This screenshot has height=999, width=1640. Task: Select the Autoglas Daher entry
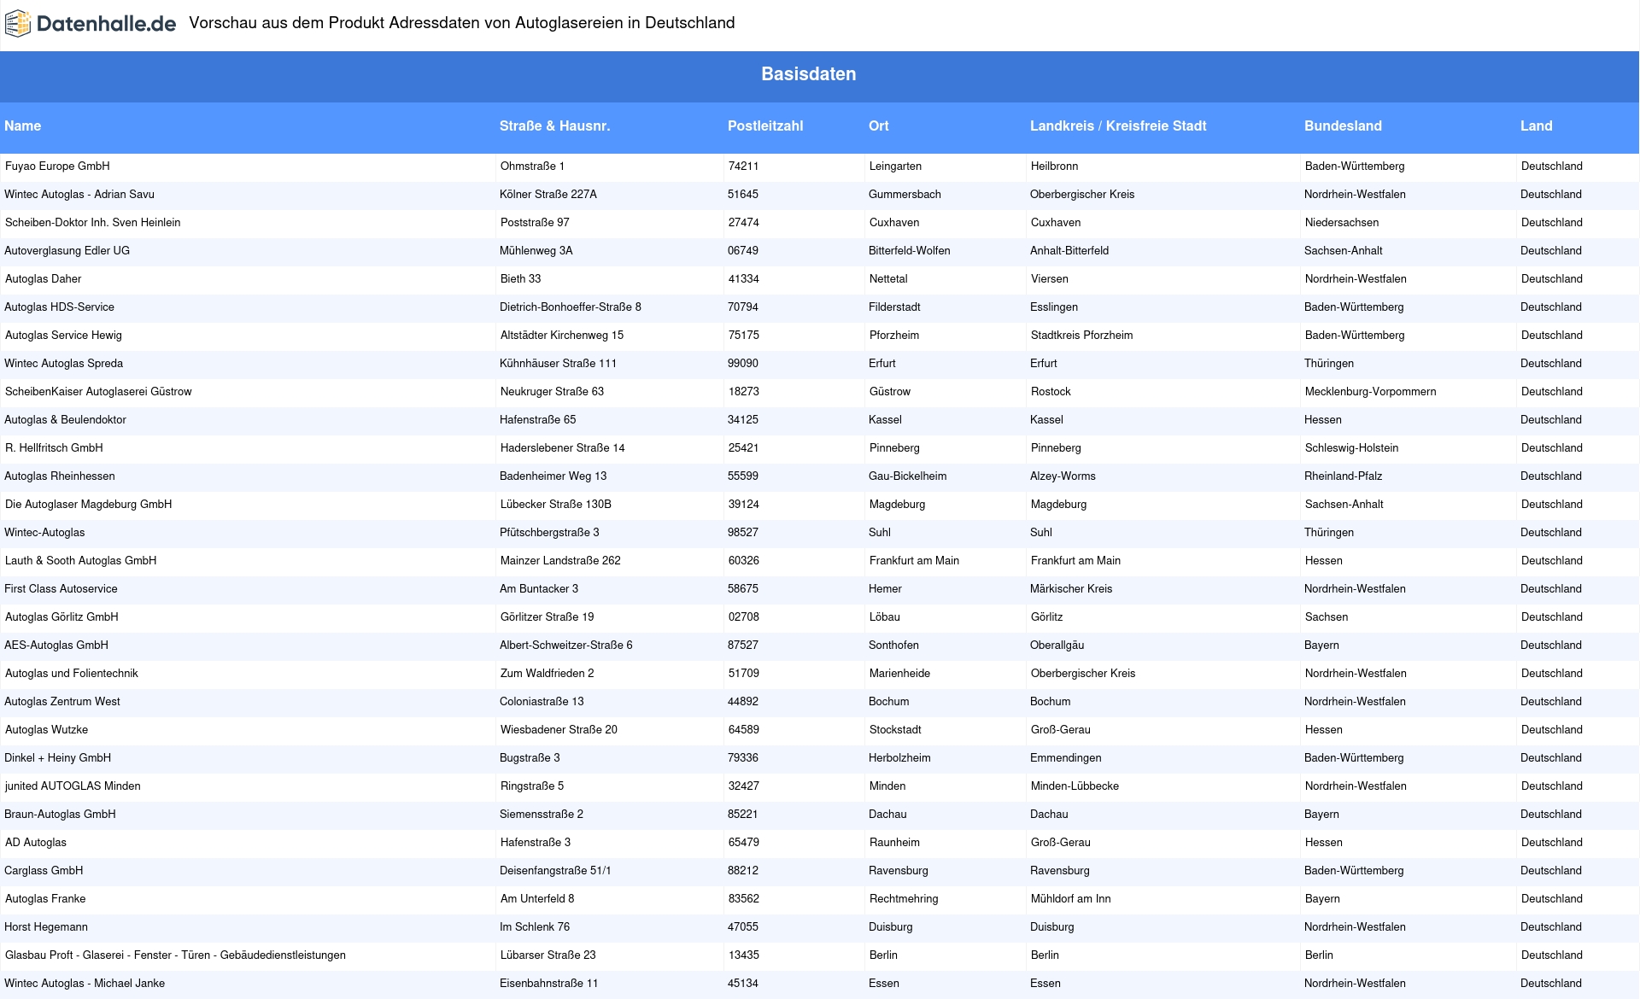click(x=44, y=279)
